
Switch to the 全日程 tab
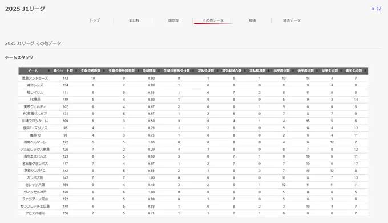tap(134, 20)
